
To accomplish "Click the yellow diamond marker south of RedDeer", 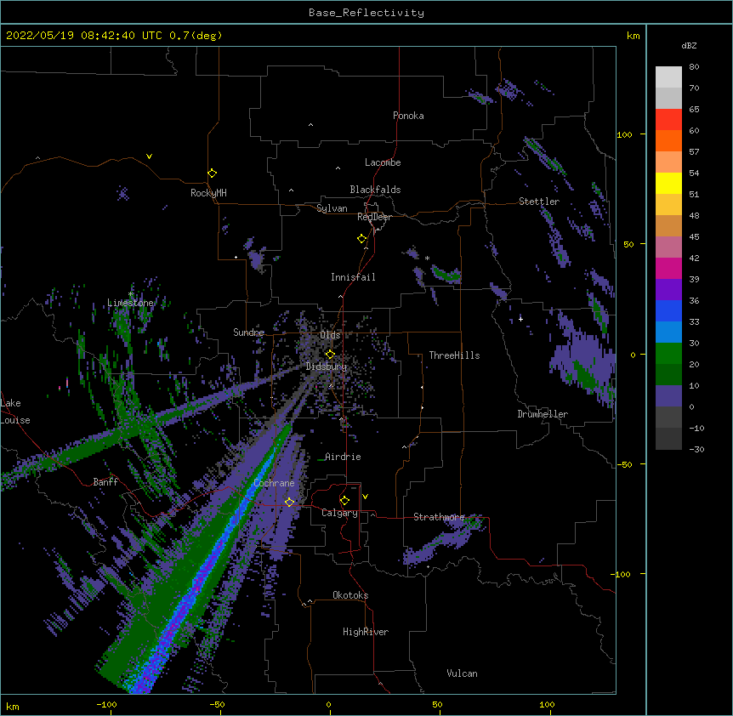I will [362, 239].
